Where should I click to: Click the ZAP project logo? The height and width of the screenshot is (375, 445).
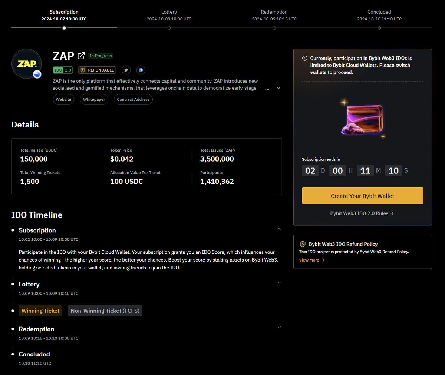27,64
